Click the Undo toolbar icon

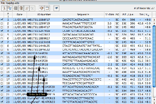click(x=27, y=8)
